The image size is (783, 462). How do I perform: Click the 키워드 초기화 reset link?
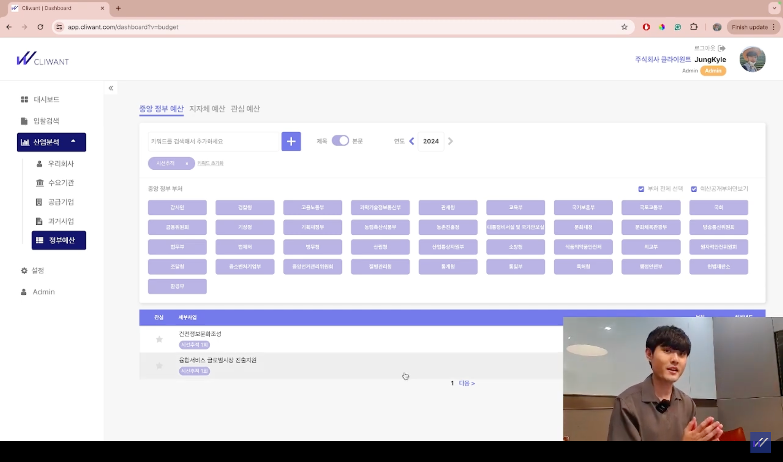click(x=210, y=163)
